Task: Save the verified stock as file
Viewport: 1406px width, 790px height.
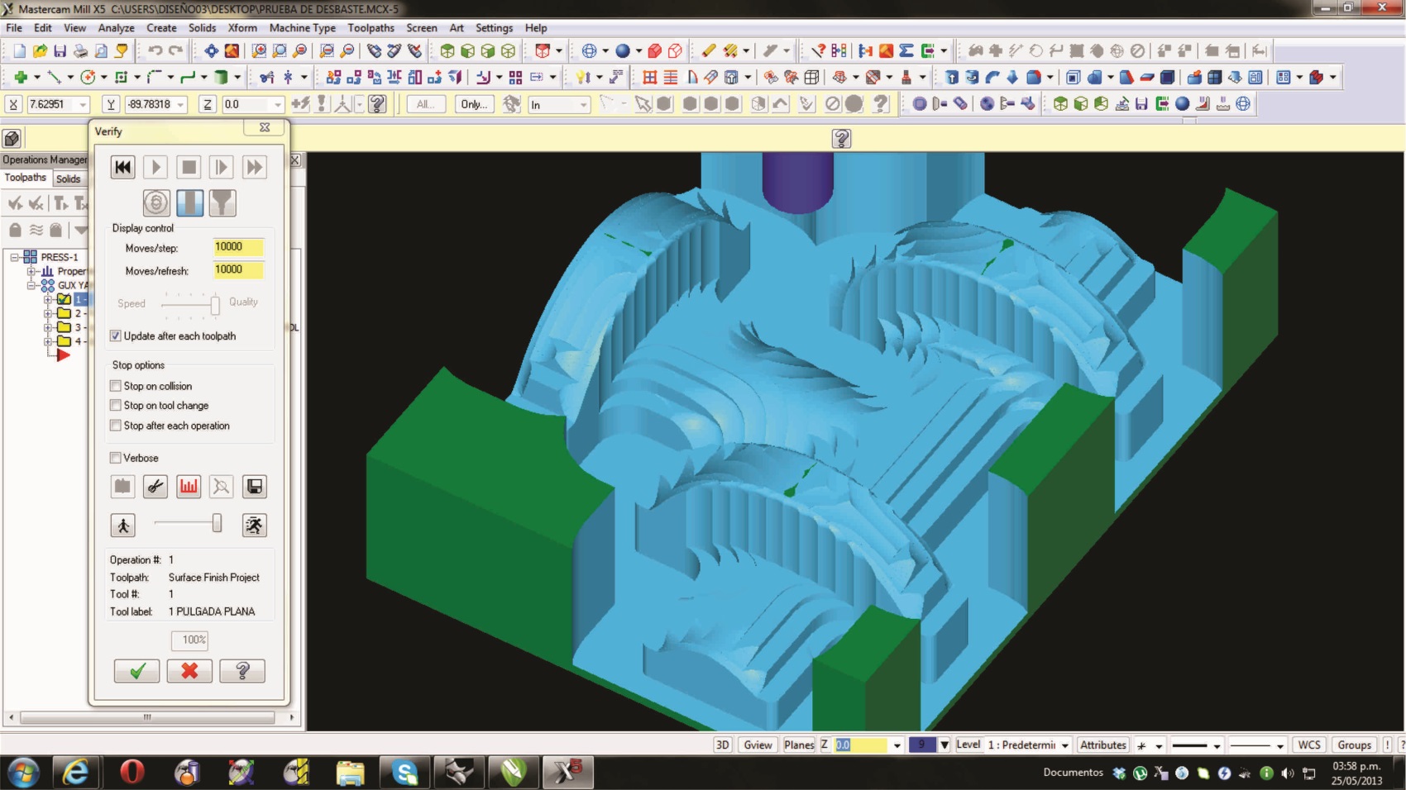Action: pyautogui.click(x=255, y=487)
